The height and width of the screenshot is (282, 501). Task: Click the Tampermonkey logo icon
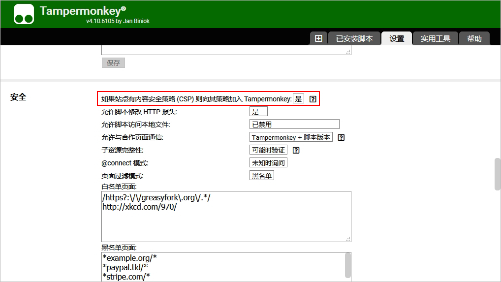[x=24, y=14]
